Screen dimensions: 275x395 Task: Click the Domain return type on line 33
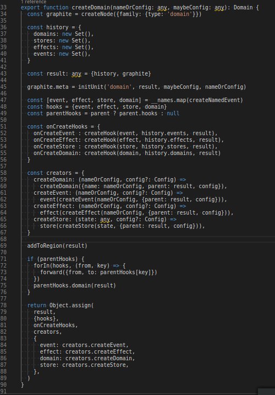click(x=243, y=8)
